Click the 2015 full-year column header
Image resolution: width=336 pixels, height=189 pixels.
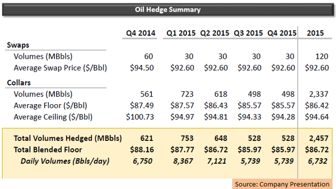315,33
